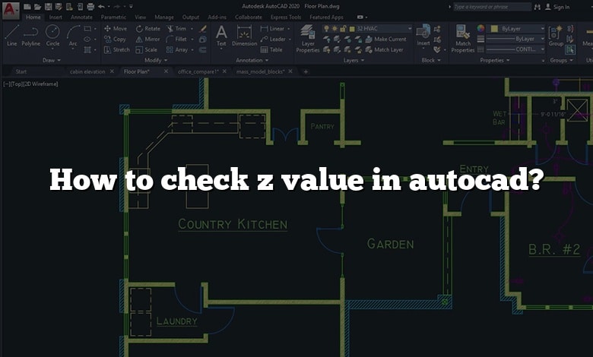Viewport: 593px width, 357px height.
Task: Open the View ribbon tab
Action: (141, 17)
